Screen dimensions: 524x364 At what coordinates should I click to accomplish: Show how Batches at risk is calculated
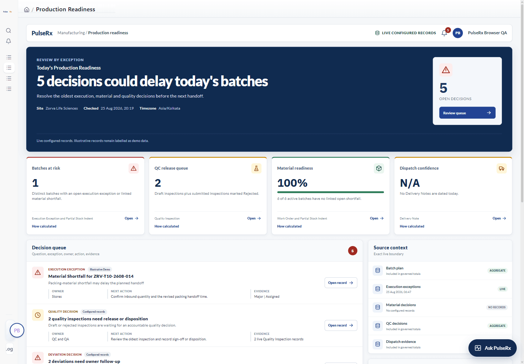click(x=44, y=226)
